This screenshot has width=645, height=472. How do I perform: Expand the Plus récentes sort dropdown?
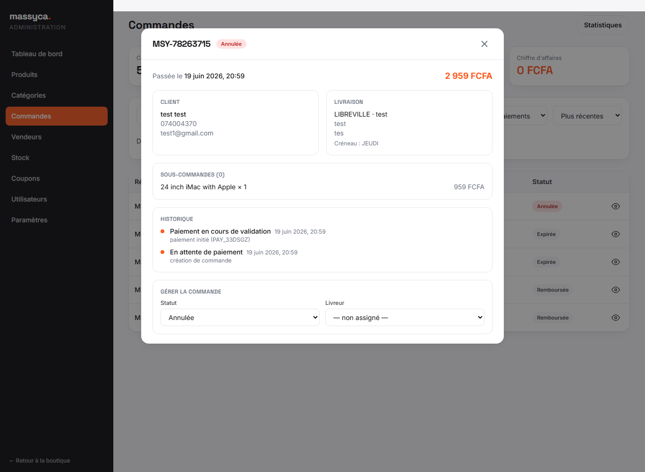(587, 116)
